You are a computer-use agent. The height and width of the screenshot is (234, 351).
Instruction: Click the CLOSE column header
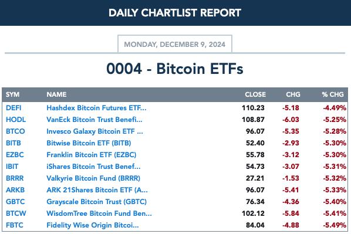click(255, 94)
